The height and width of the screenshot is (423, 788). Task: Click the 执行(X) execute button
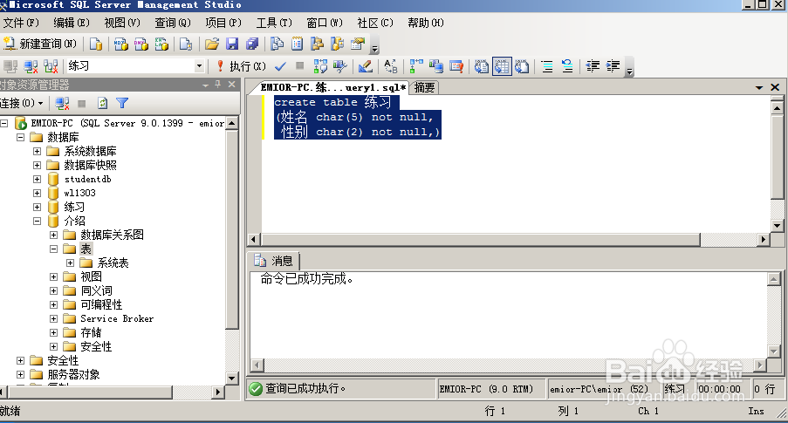(241, 66)
